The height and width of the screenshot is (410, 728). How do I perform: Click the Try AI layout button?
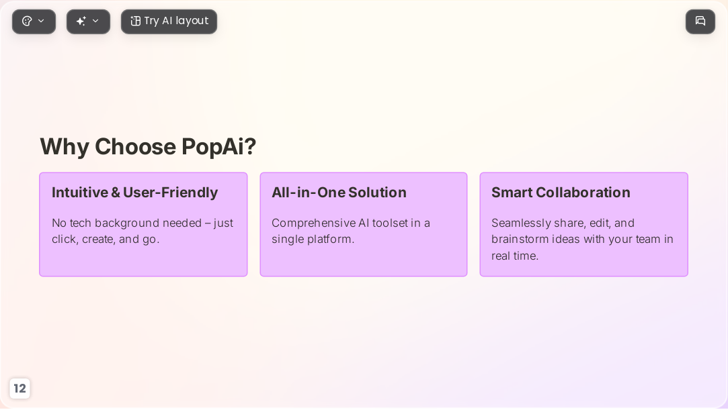click(169, 21)
